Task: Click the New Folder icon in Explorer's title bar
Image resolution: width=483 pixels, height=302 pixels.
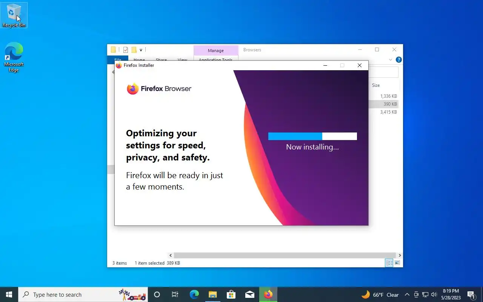Action: tap(134, 50)
